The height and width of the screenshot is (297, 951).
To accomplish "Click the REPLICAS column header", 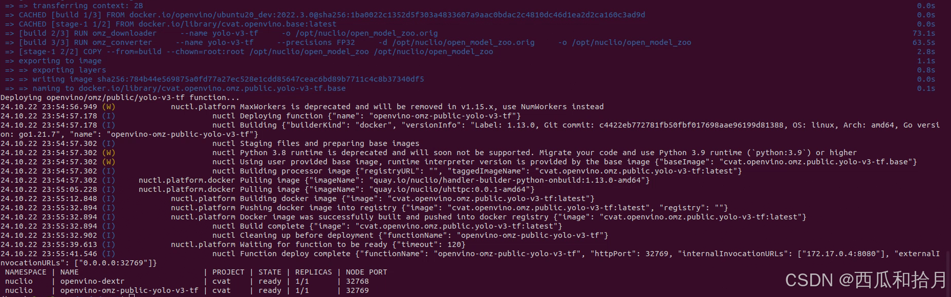I will click(x=313, y=272).
